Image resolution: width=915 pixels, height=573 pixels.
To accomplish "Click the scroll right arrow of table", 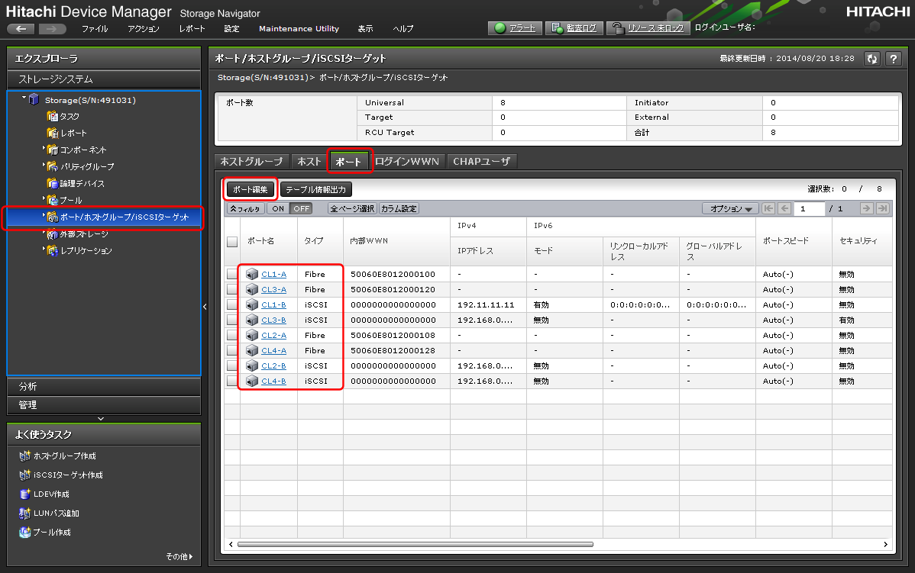I will coord(885,545).
